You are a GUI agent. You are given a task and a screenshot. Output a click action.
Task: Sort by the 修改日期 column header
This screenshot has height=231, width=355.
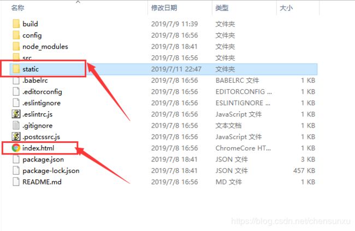(x=164, y=8)
